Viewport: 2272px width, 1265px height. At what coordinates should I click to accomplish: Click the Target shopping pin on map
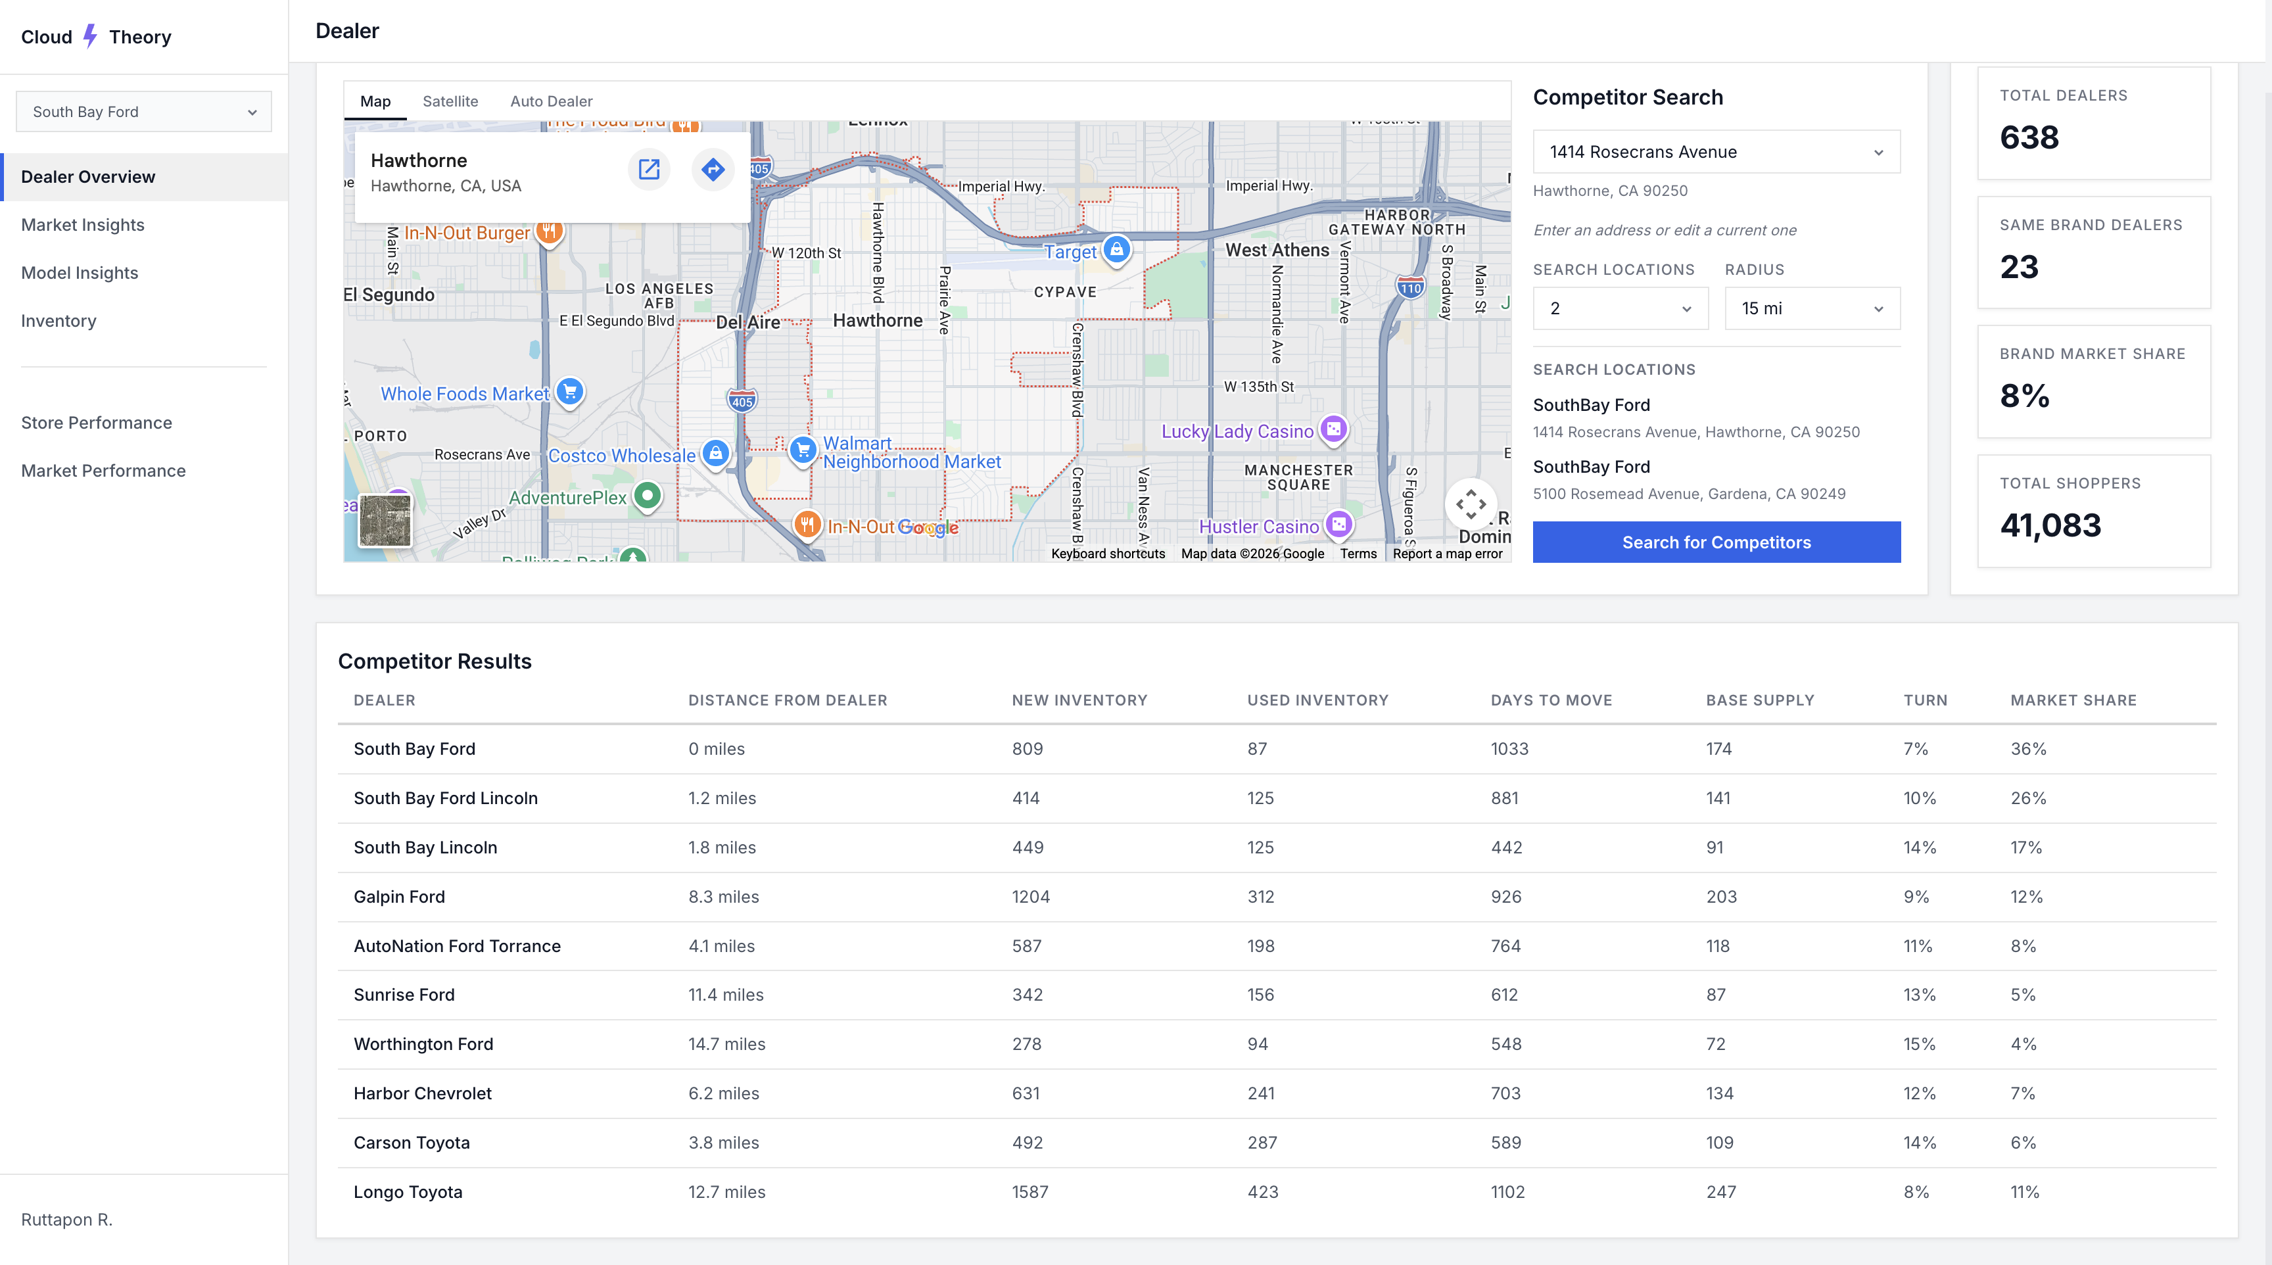(1116, 250)
